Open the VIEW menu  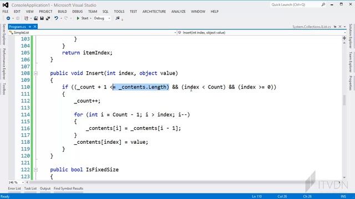pos(29,11)
